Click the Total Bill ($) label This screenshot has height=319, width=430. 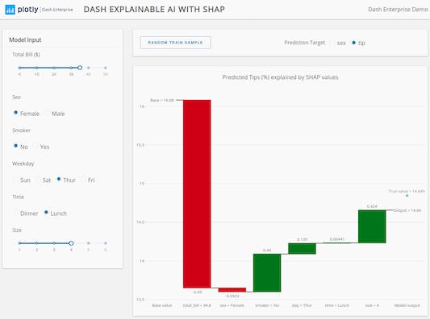tap(26, 55)
